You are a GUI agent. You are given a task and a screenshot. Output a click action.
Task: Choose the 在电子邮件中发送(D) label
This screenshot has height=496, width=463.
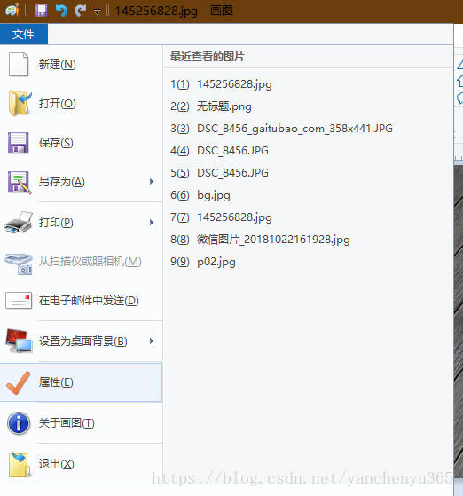click(89, 301)
